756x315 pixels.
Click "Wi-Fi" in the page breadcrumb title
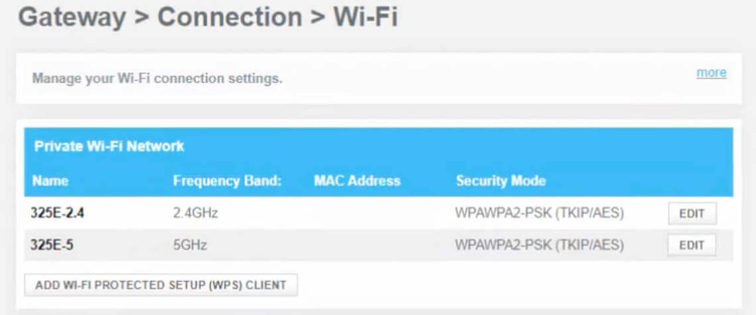click(365, 18)
